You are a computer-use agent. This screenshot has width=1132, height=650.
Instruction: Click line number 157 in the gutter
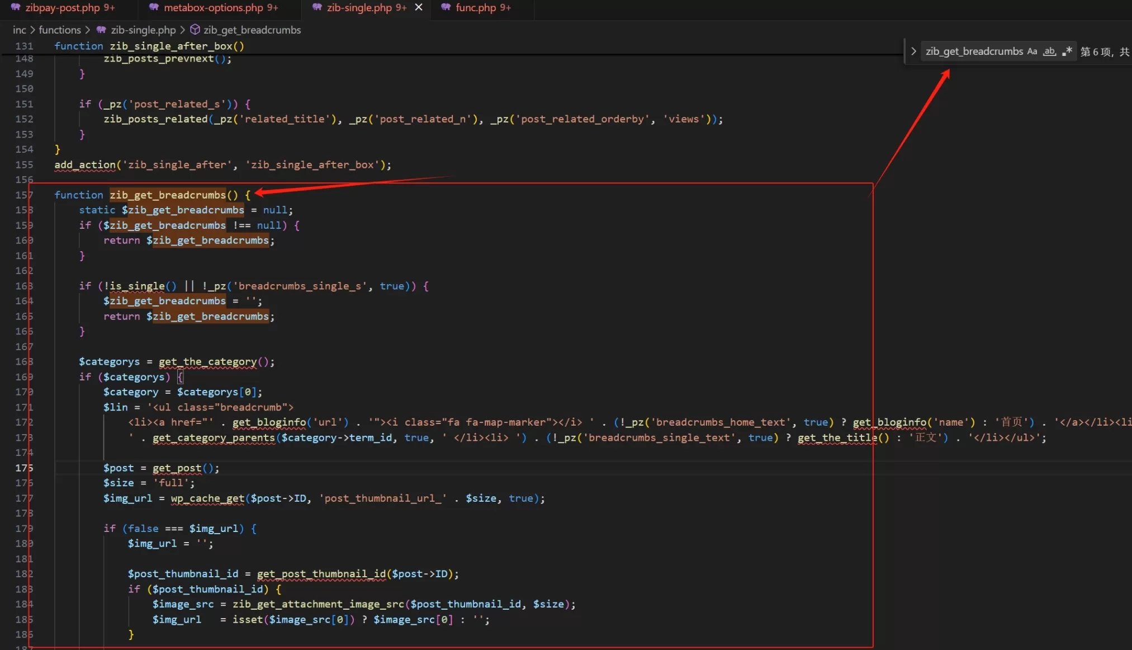point(24,195)
